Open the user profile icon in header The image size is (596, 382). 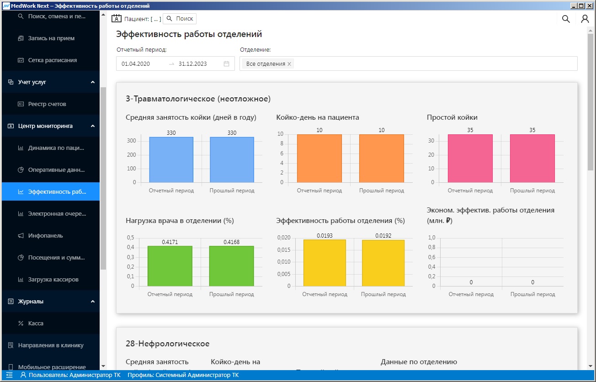[x=585, y=19]
